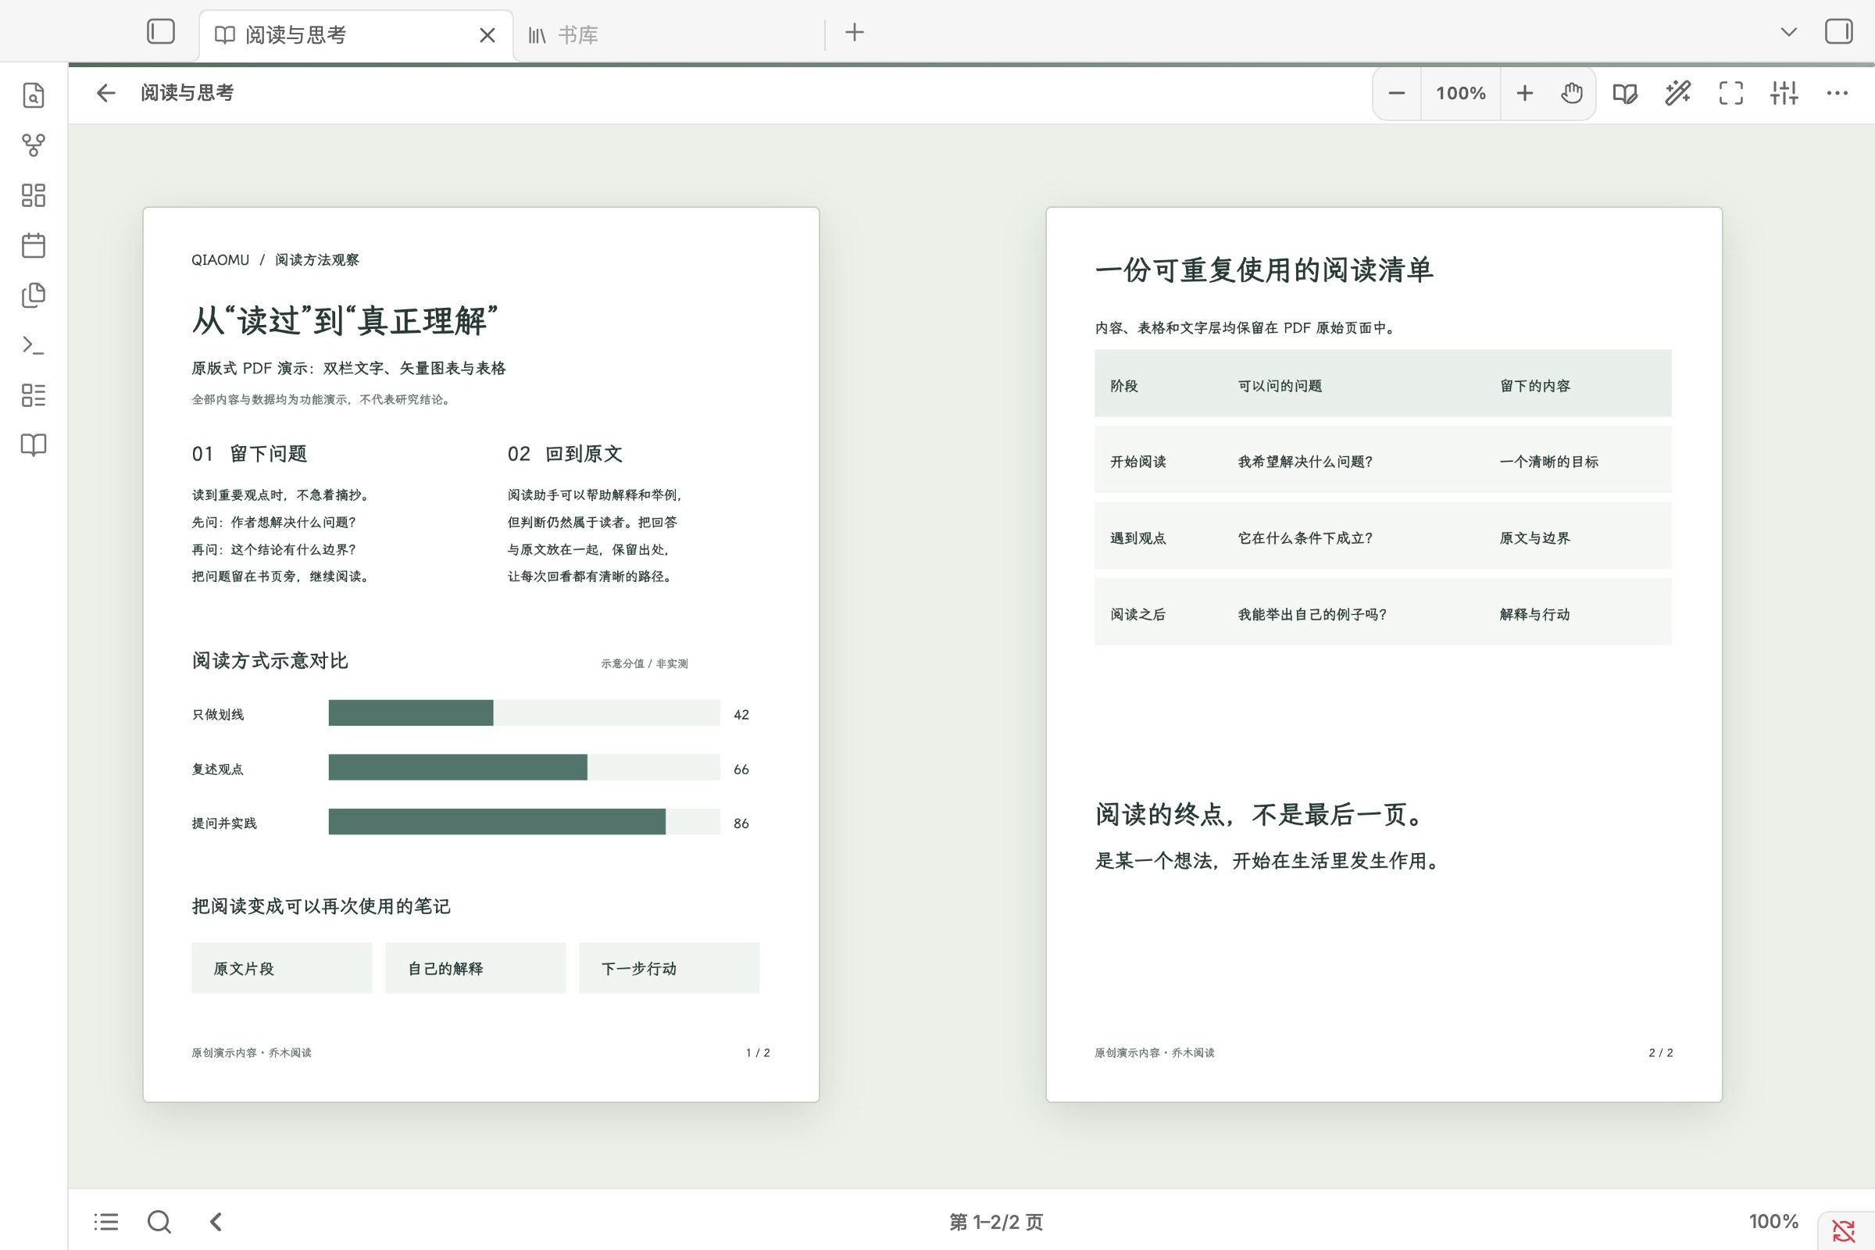Click the 第 1–2/2 页 page indicator
Image resolution: width=1875 pixels, height=1250 pixels.
pyautogui.click(x=995, y=1221)
